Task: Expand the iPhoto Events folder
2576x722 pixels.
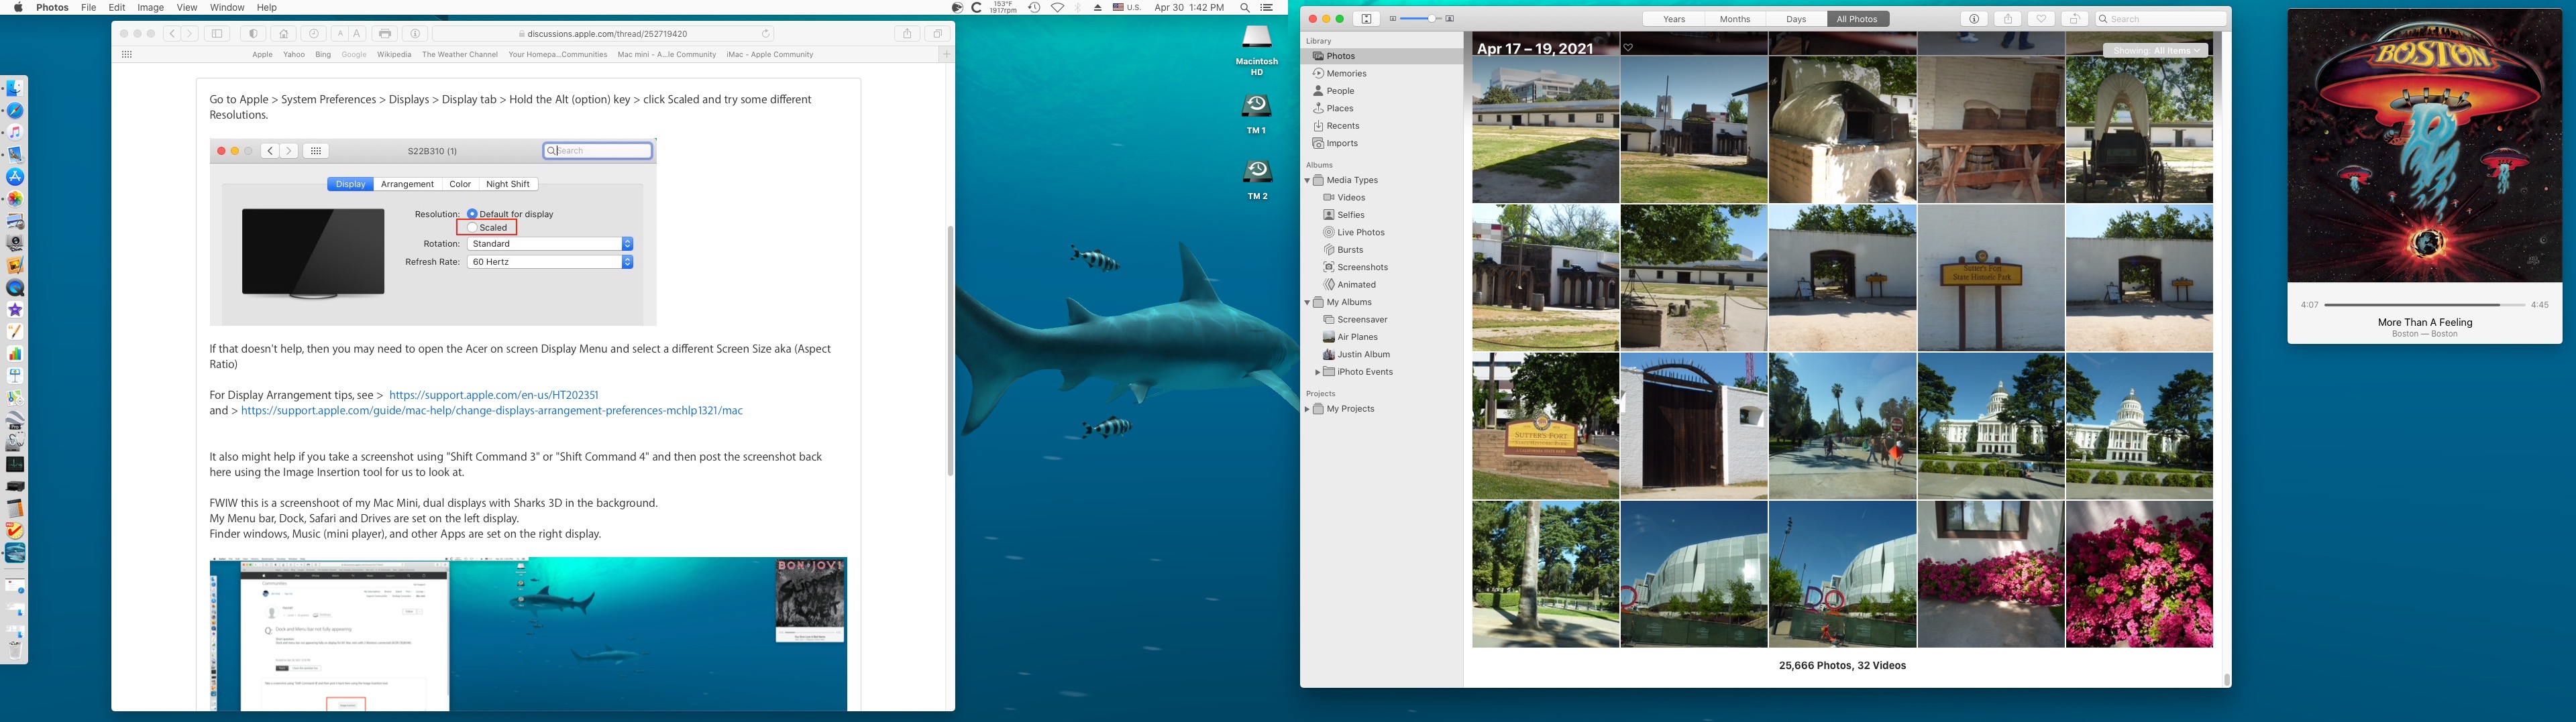Action: point(1317,372)
